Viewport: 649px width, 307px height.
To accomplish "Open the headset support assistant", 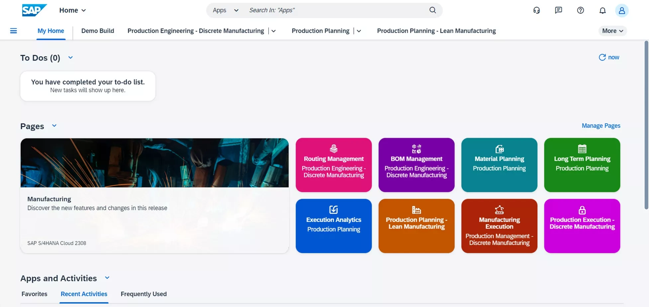I will click(x=536, y=10).
